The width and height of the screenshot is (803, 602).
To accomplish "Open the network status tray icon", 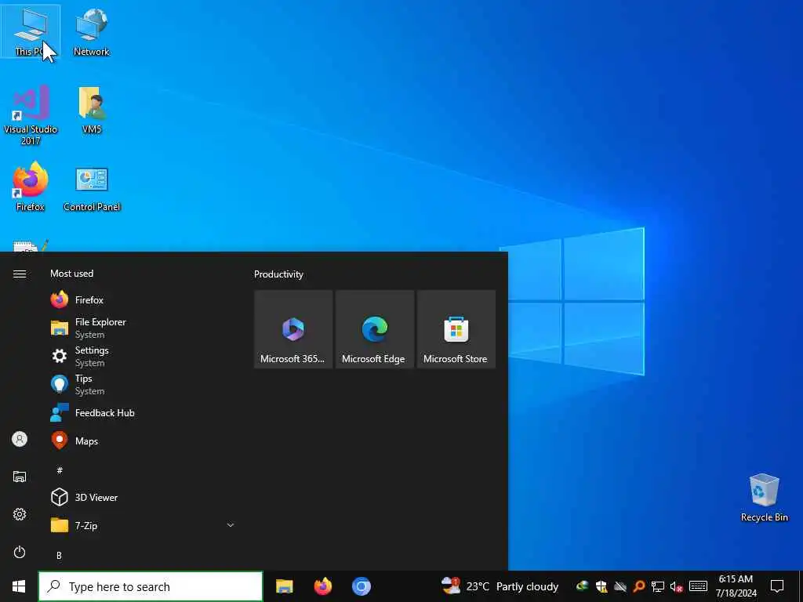I will (x=658, y=586).
